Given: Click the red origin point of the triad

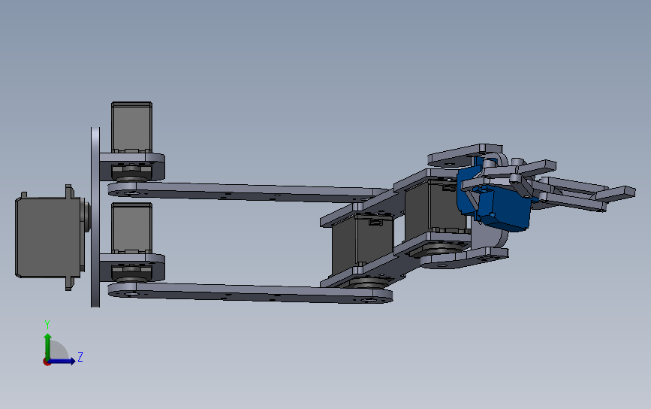Looking at the screenshot, I should [x=47, y=362].
